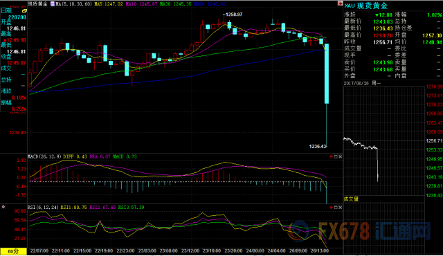Click the red plus icon in the RSI panel
443x256 pixels.
[x=331, y=207]
